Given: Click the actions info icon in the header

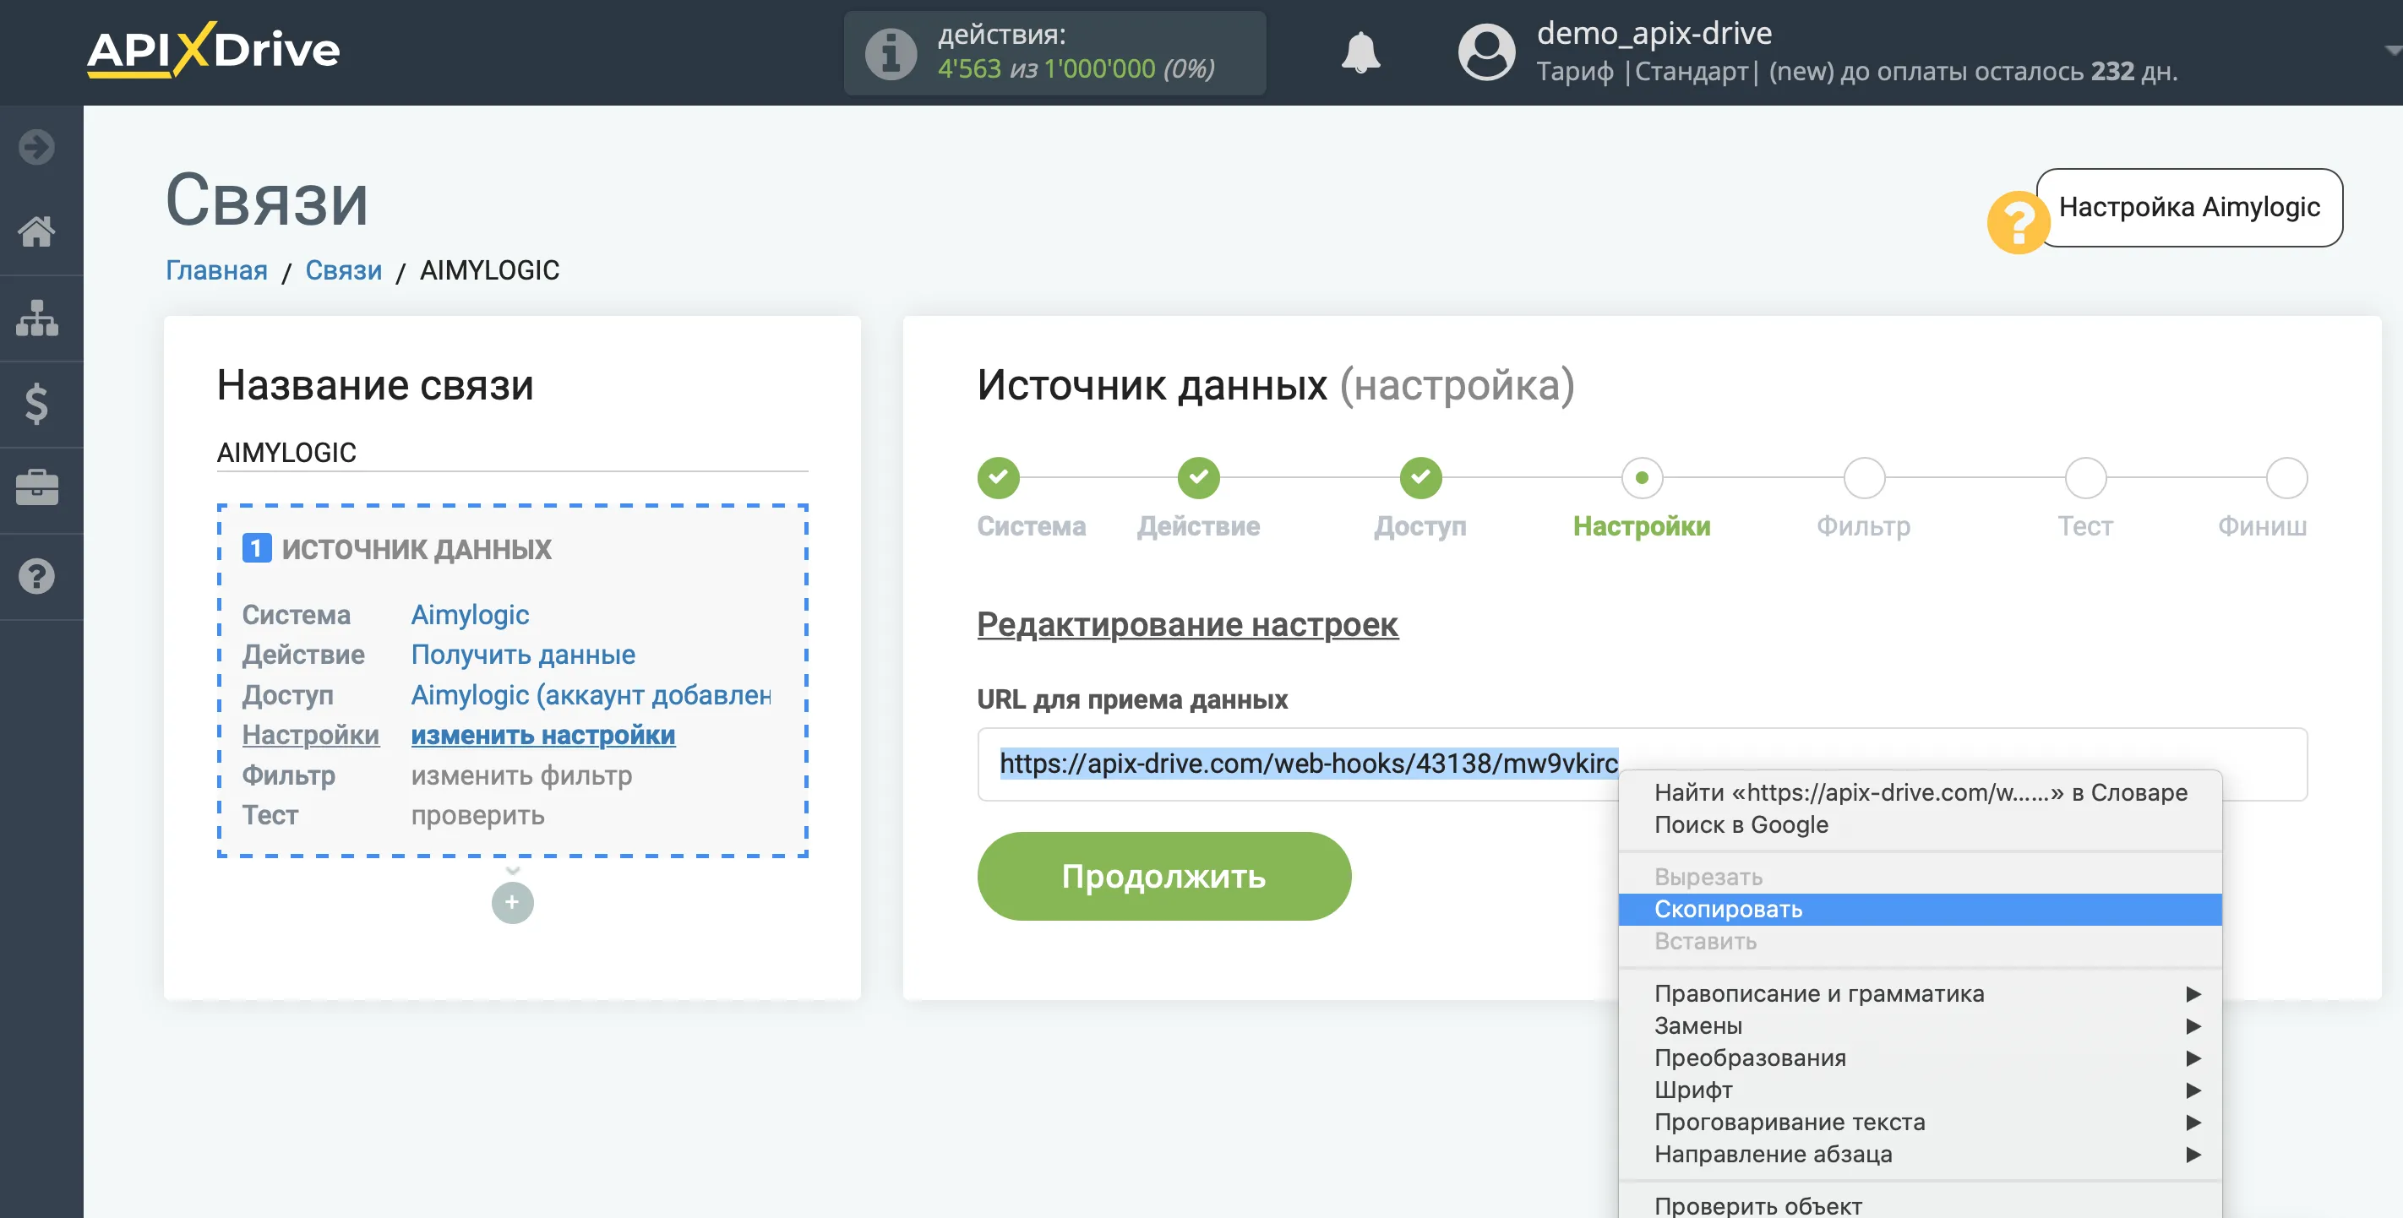Looking at the screenshot, I should (x=891, y=52).
